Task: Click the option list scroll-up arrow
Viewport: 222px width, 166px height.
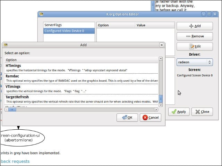Action: coord(161,58)
